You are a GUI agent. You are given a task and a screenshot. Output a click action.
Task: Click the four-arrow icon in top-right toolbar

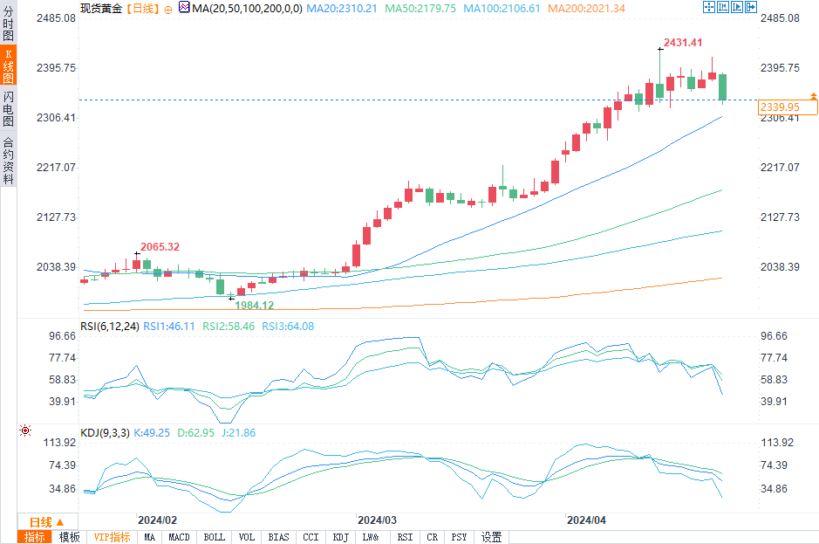click(708, 7)
